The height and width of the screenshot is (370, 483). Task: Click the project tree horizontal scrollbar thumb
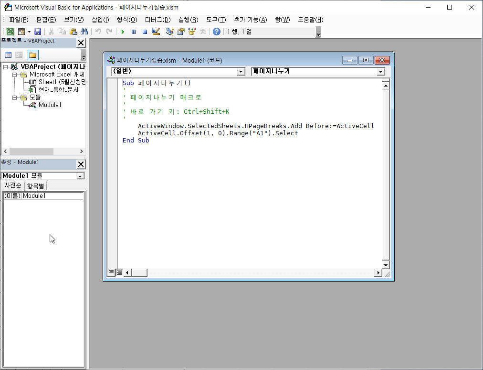31,151
